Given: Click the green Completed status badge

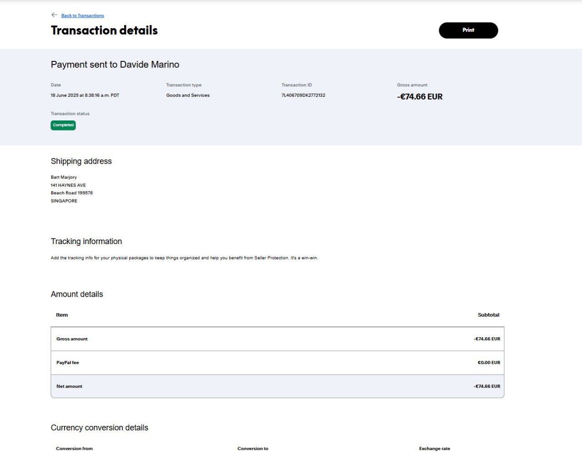Looking at the screenshot, I should click(63, 125).
